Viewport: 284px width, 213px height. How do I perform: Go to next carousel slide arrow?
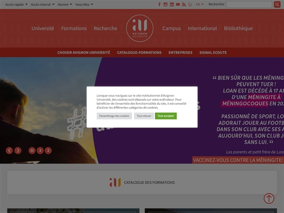click(18, 150)
